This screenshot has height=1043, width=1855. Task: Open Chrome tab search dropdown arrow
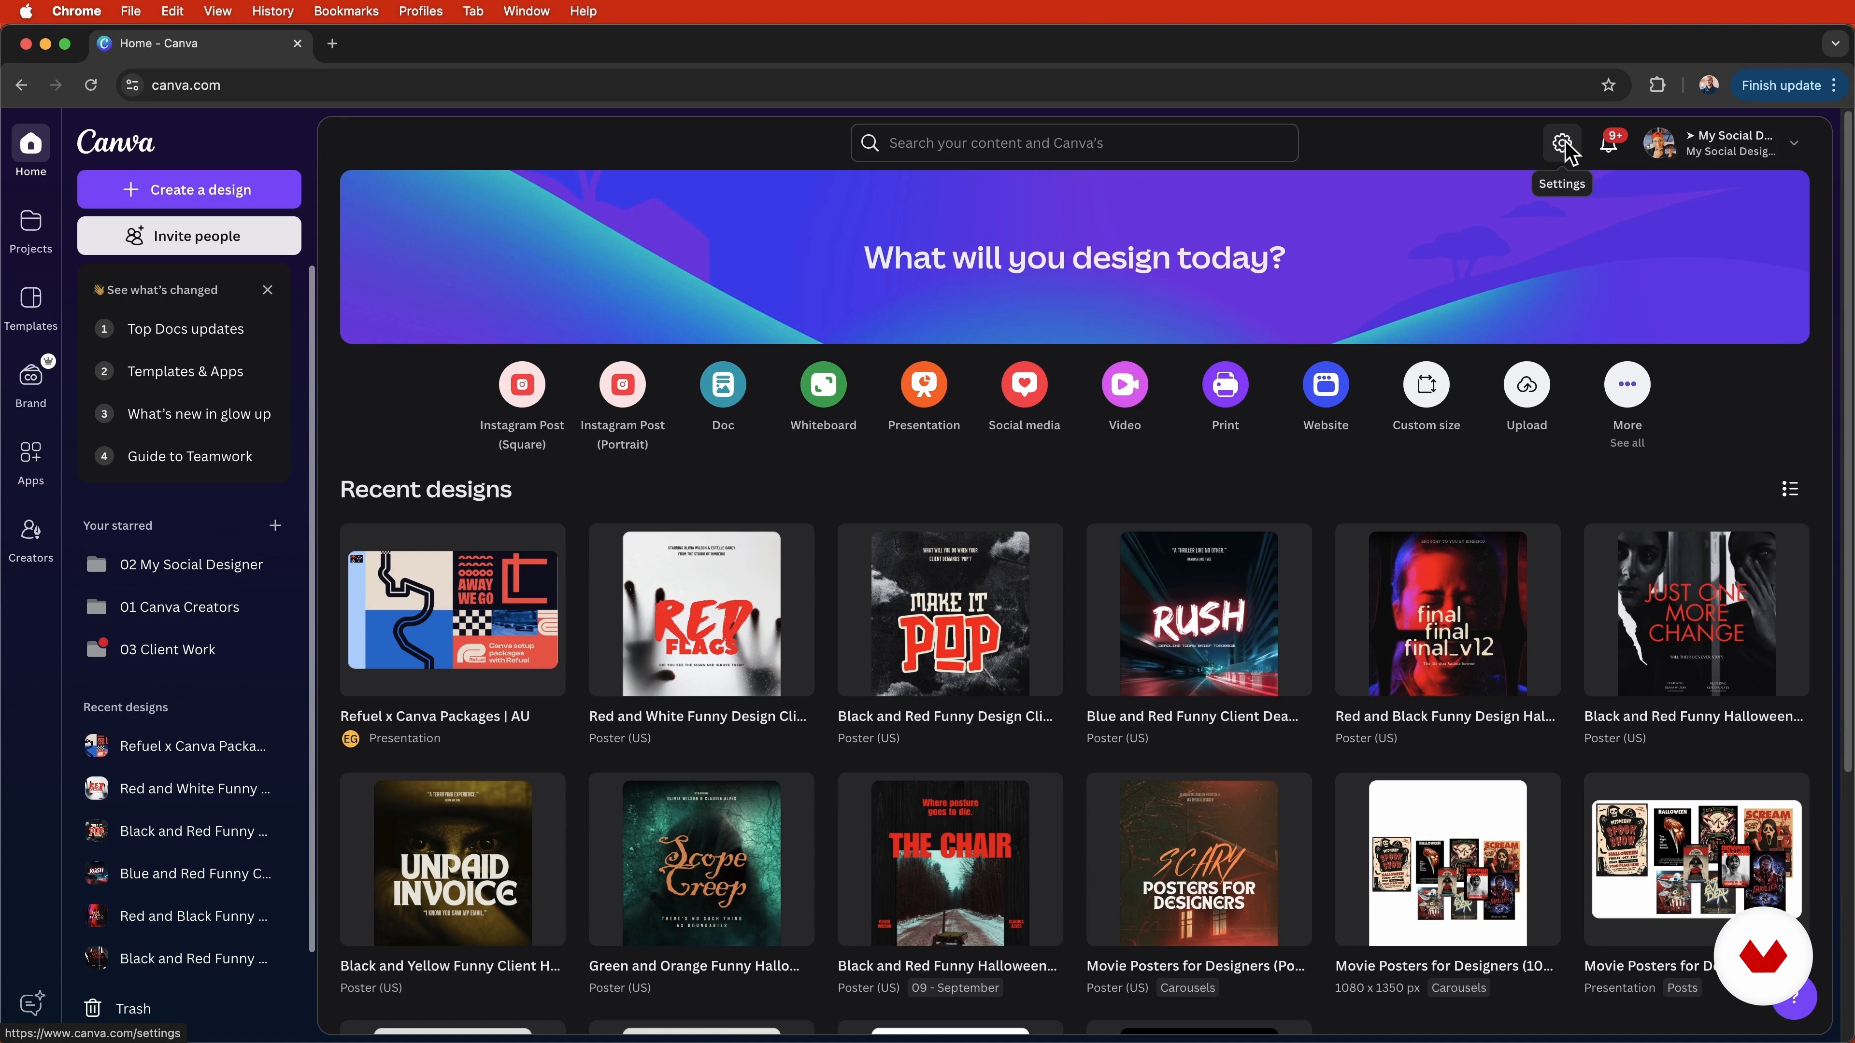pos(1835,43)
